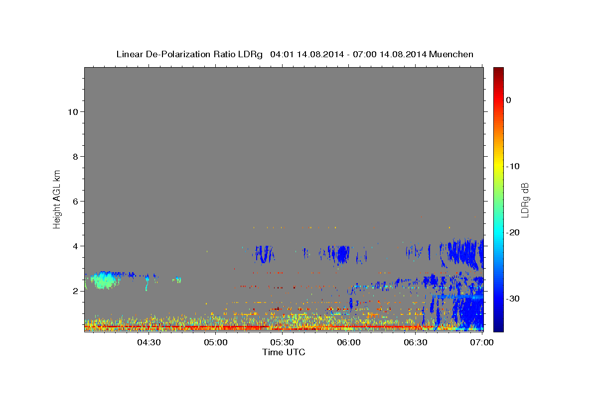Click the blue cloud streaks near 05:20 at 3.5 km

(264, 254)
